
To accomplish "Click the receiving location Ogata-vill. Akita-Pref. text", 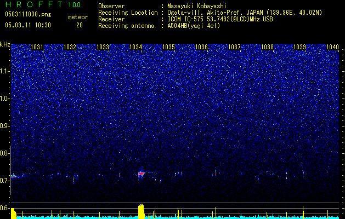I will click(x=205, y=13).
